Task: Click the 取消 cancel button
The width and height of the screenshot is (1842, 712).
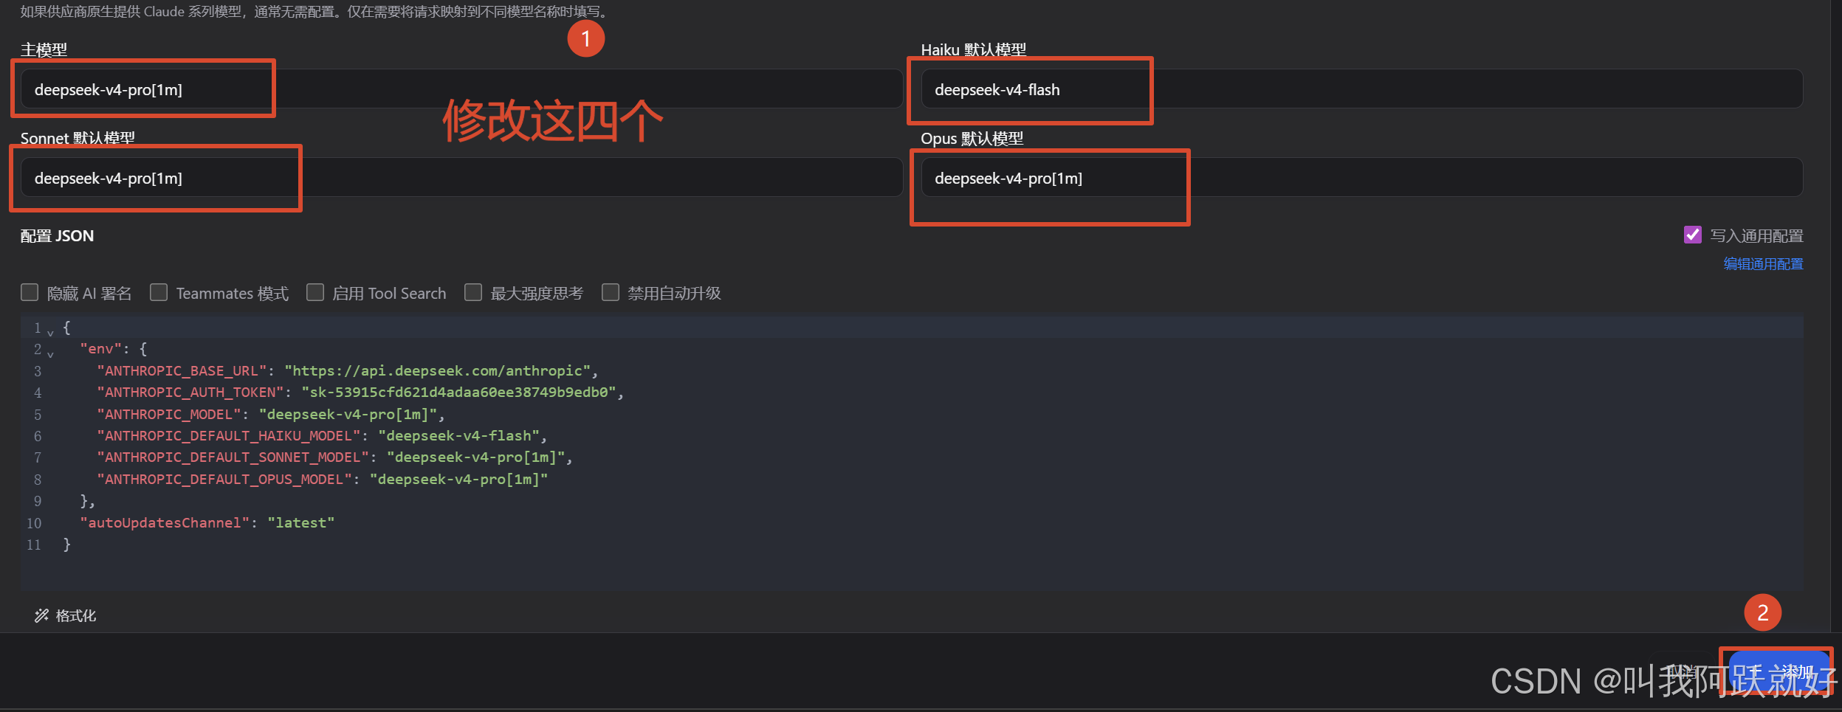Action: tap(1683, 671)
